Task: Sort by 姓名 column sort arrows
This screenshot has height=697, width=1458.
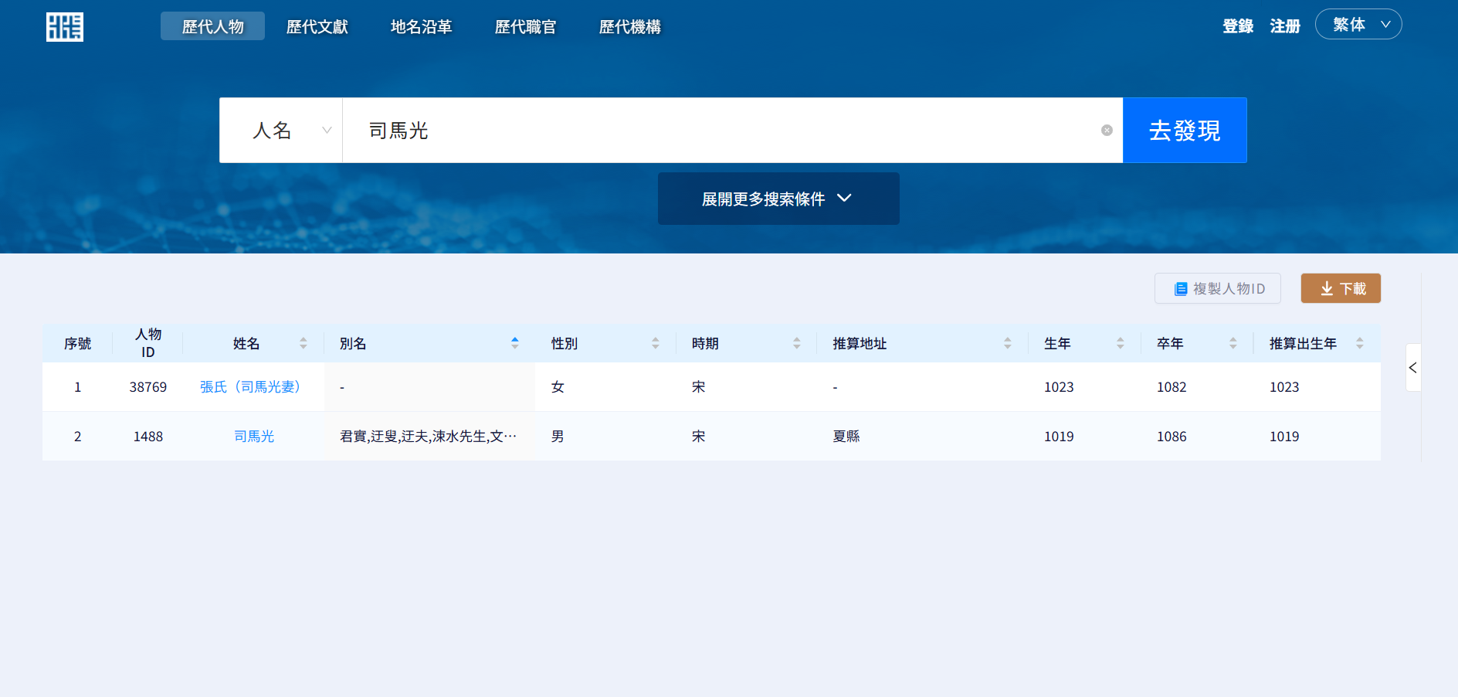Action: (x=303, y=343)
